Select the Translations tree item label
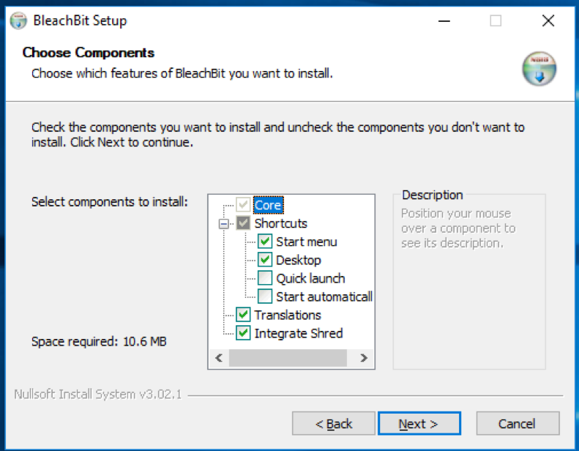Image resolution: width=579 pixels, height=451 pixels. [288, 315]
